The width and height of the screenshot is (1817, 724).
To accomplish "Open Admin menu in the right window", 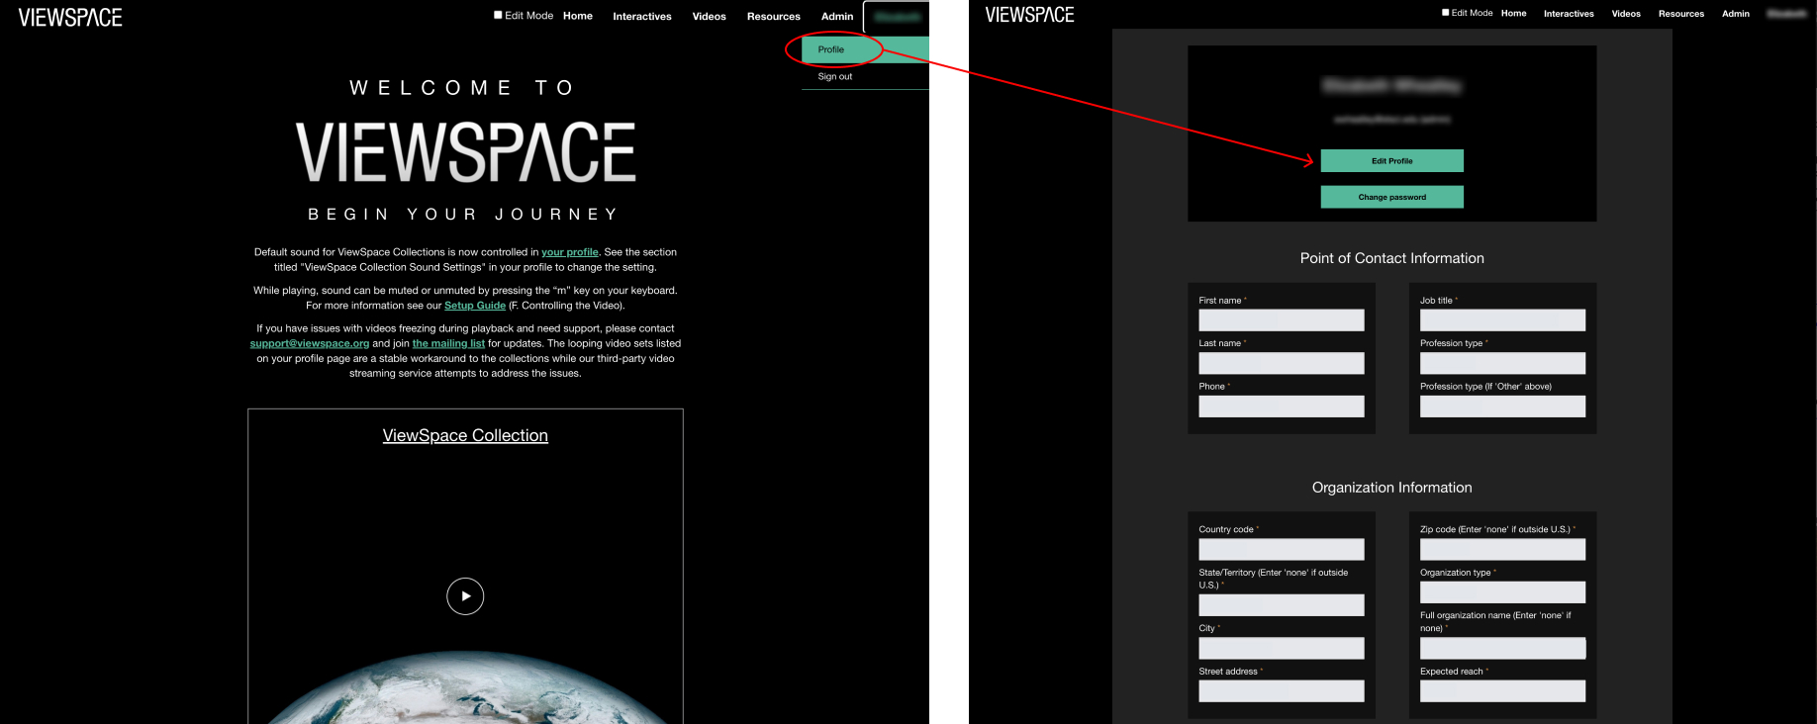I will [1736, 14].
